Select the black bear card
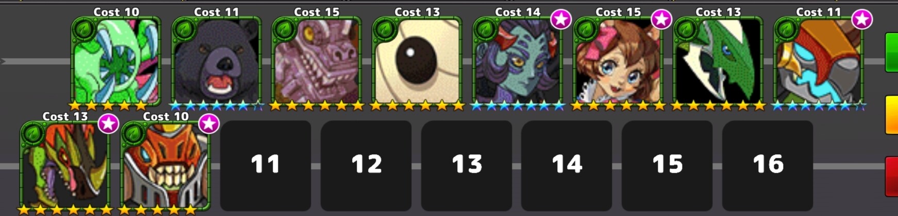Screen dimensions: 898x216 pyautogui.click(x=217, y=61)
